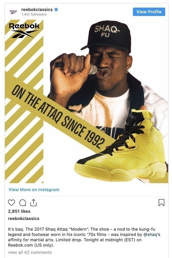Open comments with the speech bubble icon

(x=22, y=203)
